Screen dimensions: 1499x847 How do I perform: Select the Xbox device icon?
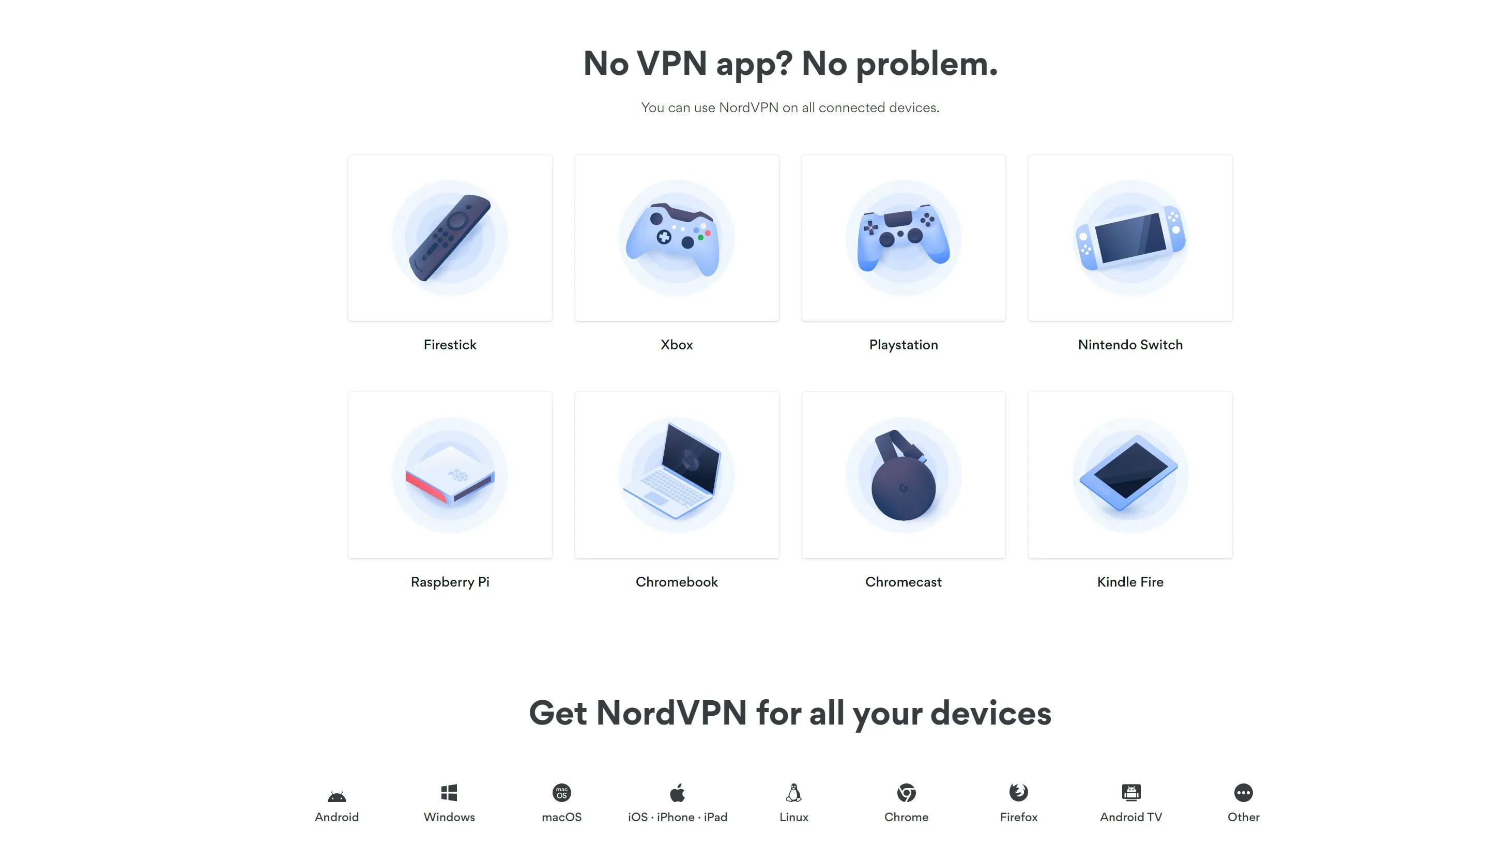(677, 238)
